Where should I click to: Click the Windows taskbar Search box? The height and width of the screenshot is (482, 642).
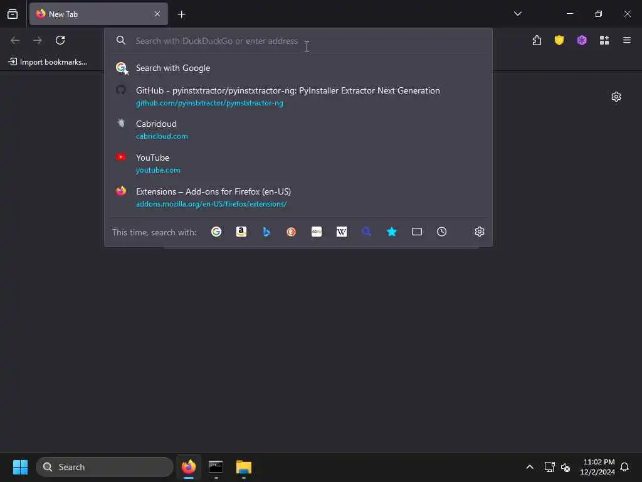[105, 467]
